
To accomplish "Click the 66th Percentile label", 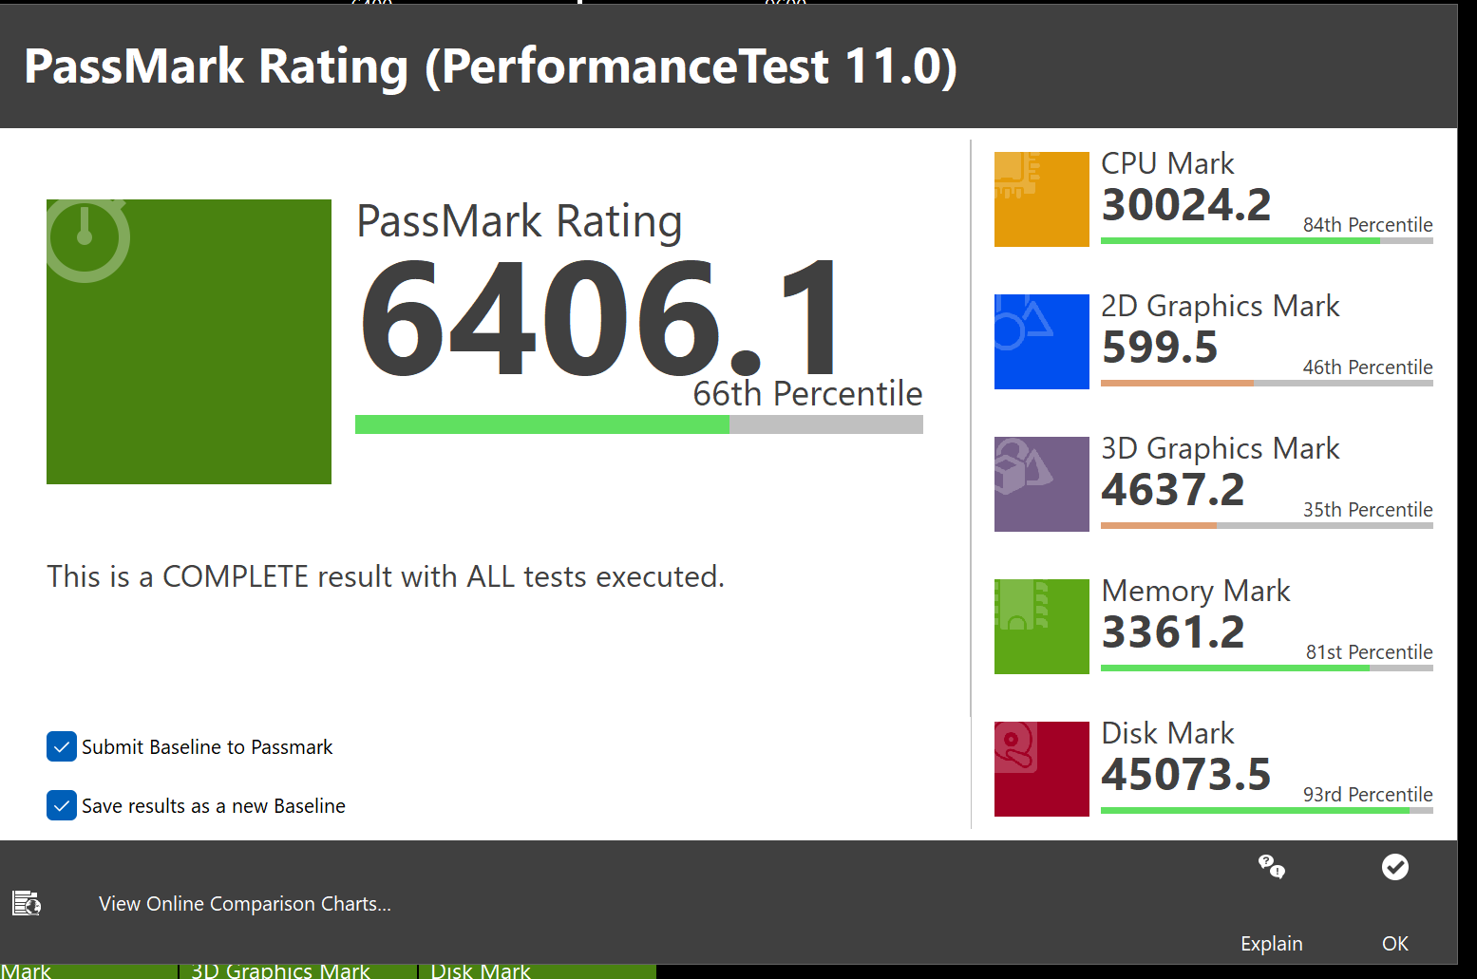I will coord(808,393).
